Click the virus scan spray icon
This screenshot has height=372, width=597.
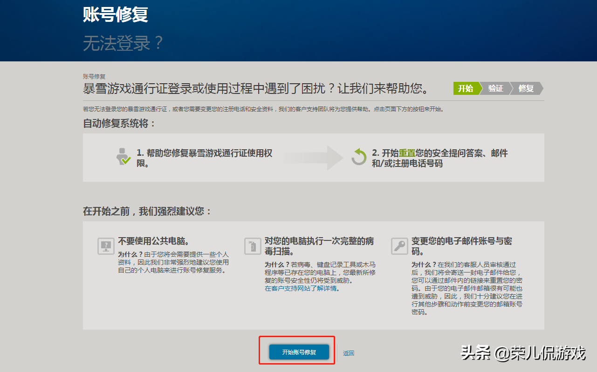(253, 245)
